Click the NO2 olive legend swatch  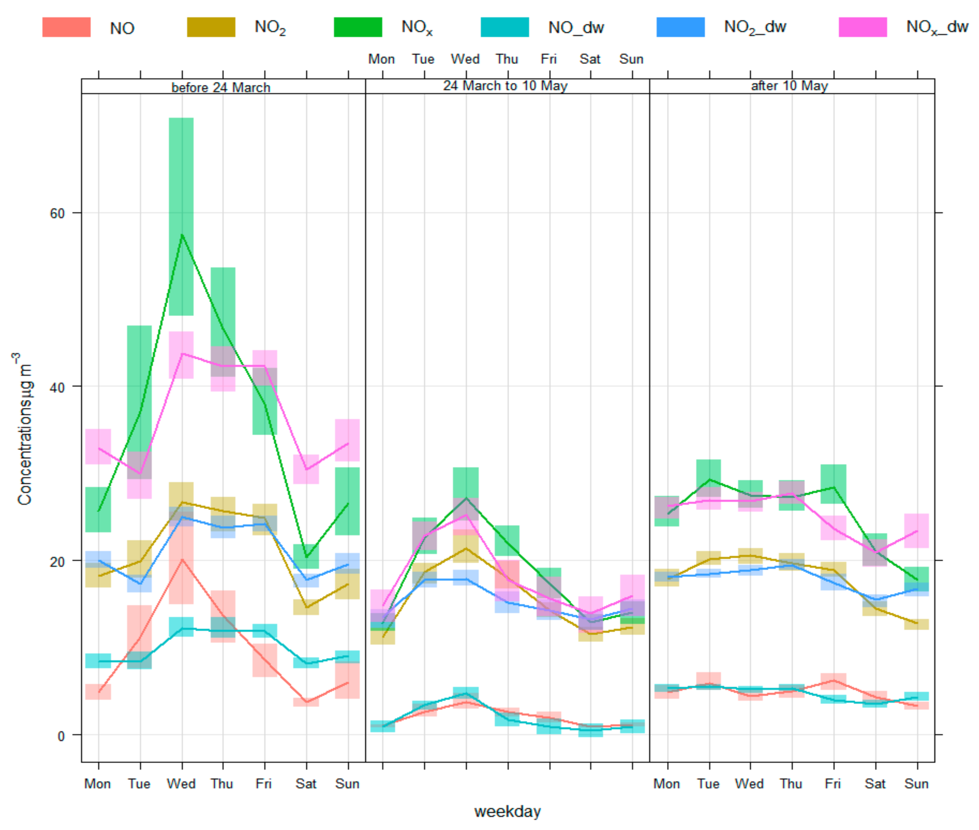pos(211,27)
